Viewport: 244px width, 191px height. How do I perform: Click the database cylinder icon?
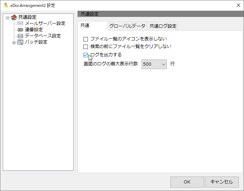click(x=20, y=36)
